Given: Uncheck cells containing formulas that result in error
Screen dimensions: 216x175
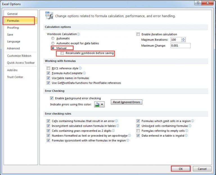Looking at the screenshot, I should [x=48, y=121].
